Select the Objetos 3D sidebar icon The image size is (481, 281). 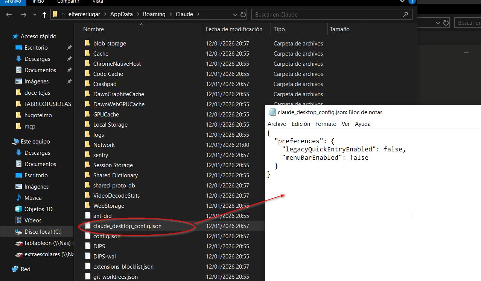(18, 209)
